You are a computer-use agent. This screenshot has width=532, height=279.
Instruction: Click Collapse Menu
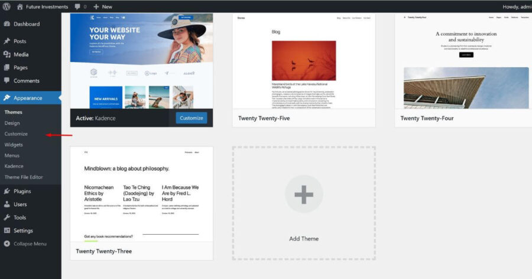point(30,244)
